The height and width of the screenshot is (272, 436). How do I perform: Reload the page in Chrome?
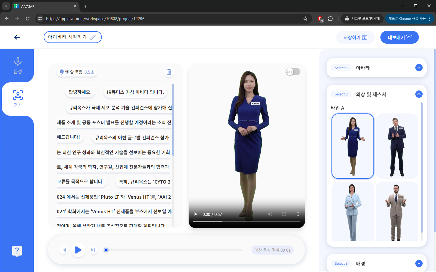pos(28,19)
